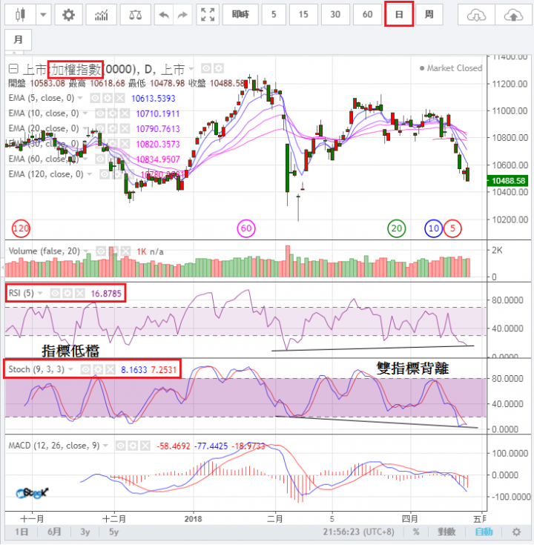Expand the main symbol title dropdown arrow
The height and width of the screenshot is (545, 534).
[x=191, y=69]
